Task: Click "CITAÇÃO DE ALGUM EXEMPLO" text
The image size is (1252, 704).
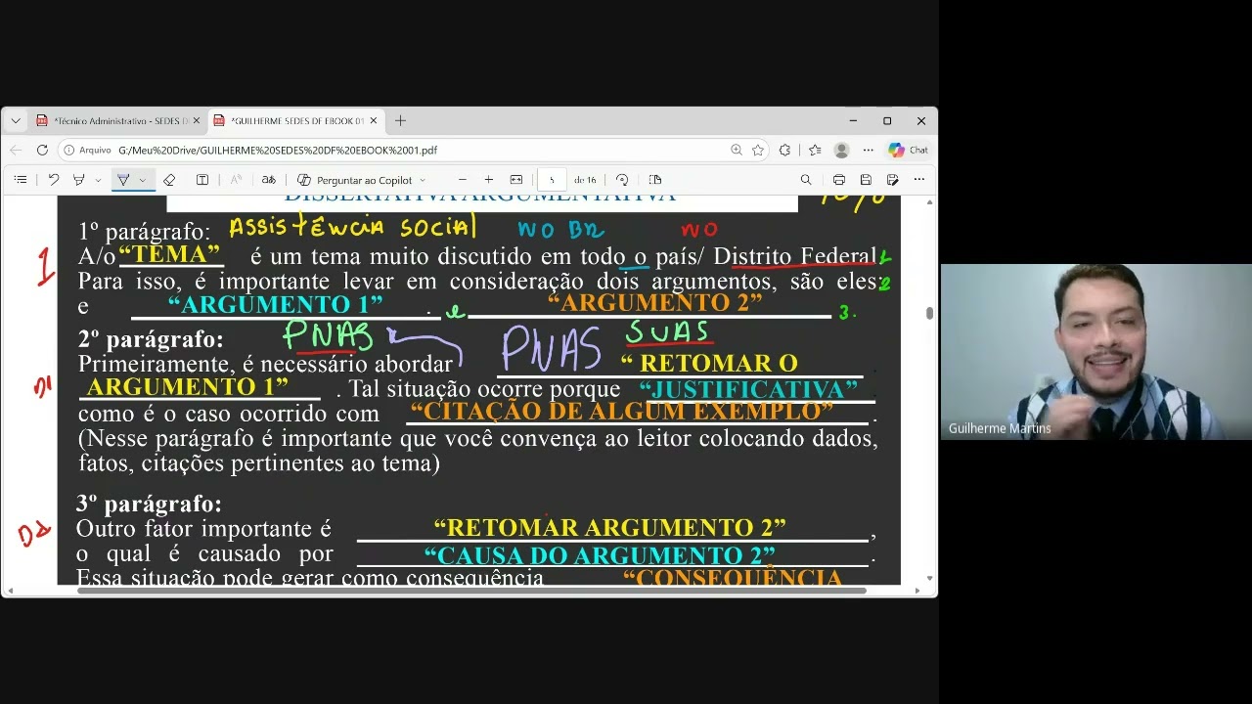Action: [x=622, y=412]
